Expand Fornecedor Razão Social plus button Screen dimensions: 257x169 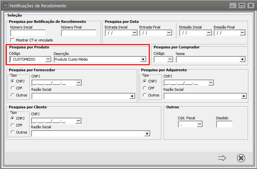(132, 96)
